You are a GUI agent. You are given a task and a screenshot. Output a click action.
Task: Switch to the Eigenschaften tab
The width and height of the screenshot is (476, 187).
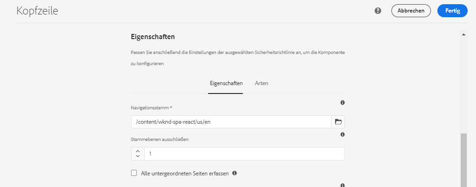tap(225, 83)
